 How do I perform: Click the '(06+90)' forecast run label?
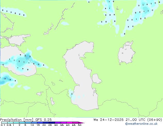[155, 120]
